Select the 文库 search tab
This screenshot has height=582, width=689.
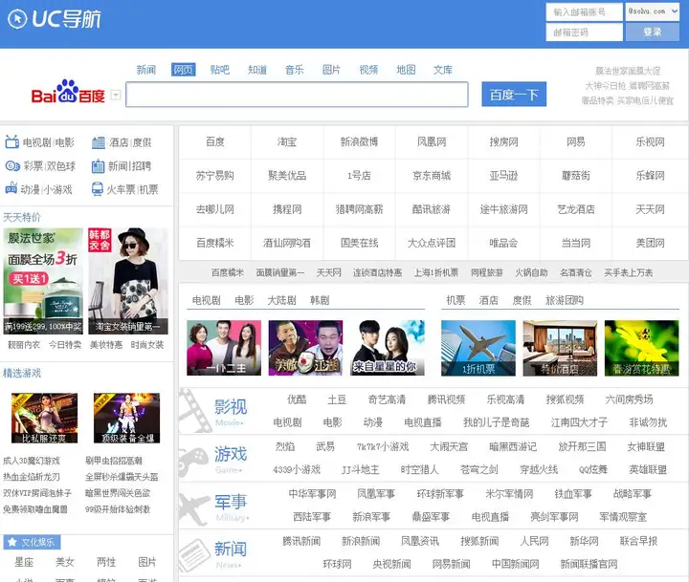click(442, 70)
